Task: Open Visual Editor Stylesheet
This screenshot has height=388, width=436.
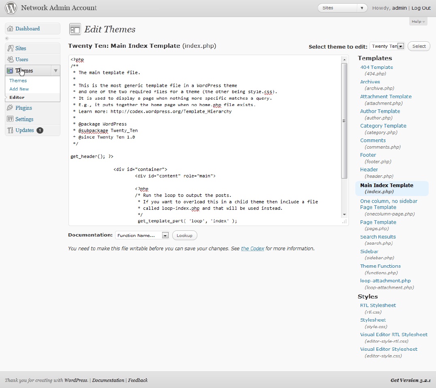Action: click(x=389, y=349)
